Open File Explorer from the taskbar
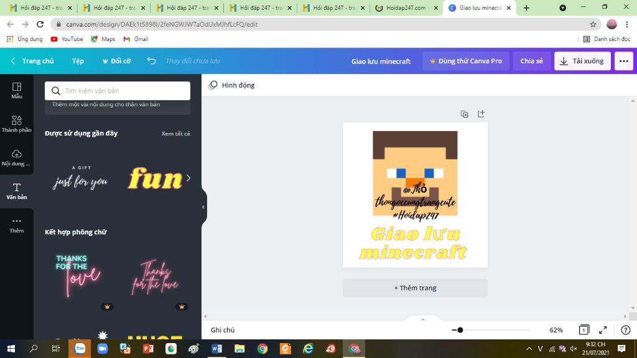 coord(239,349)
